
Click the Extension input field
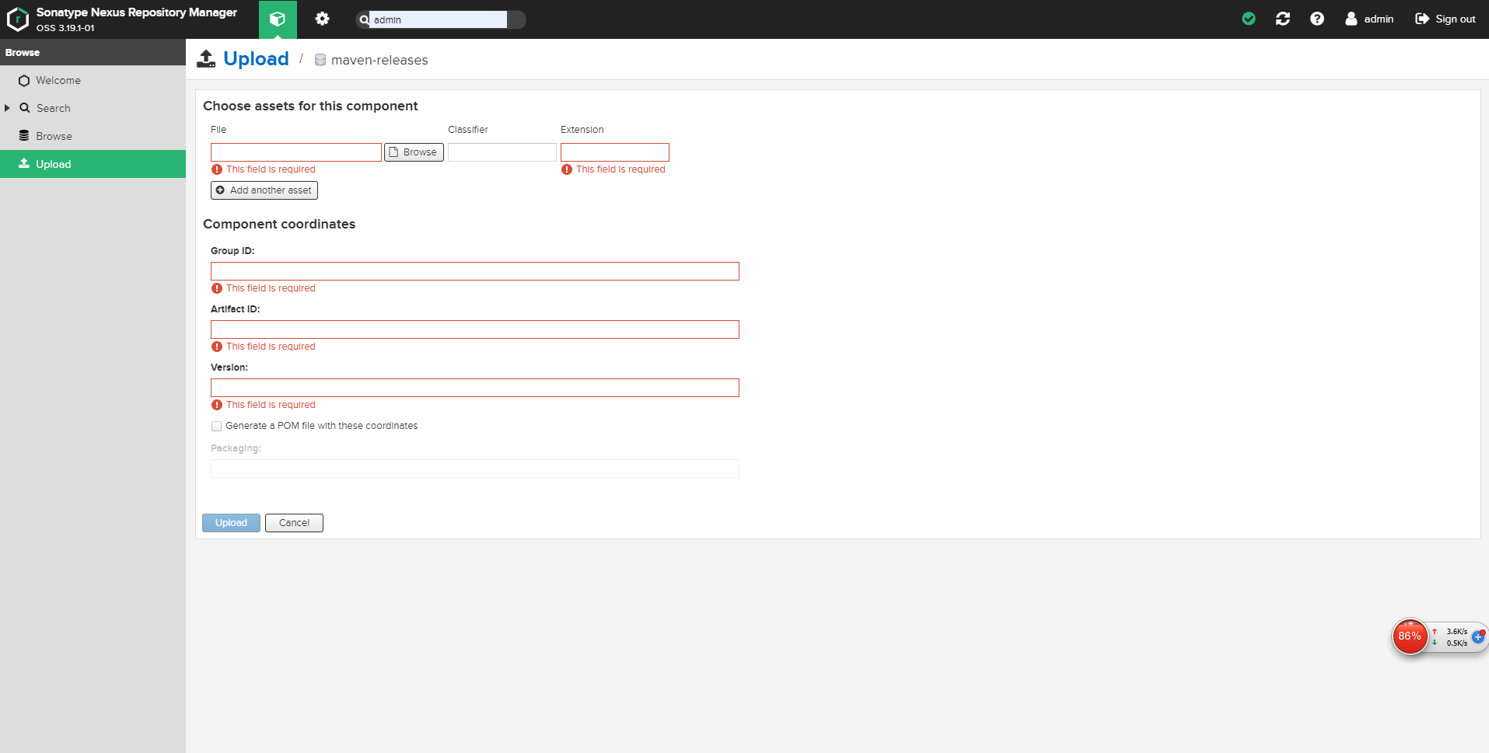[615, 152]
